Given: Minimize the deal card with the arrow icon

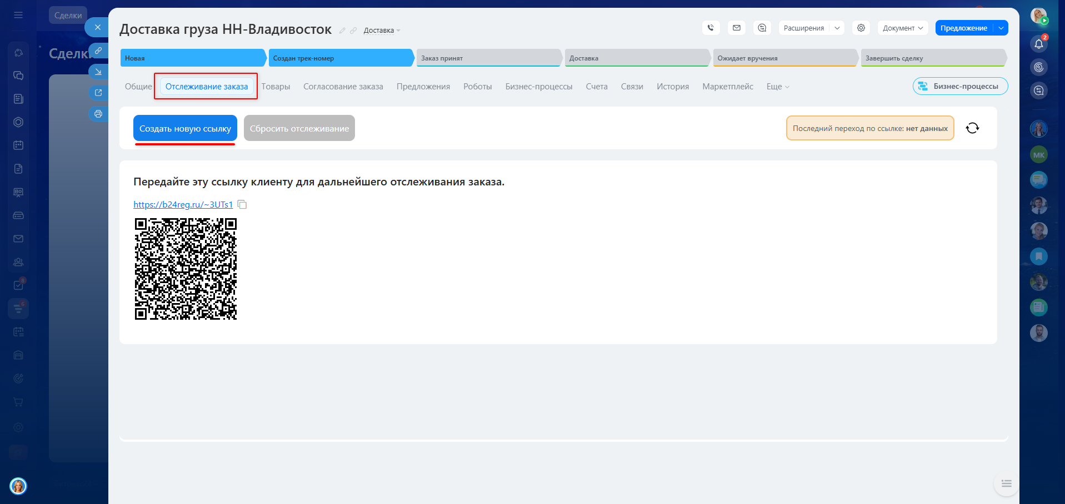Looking at the screenshot, I should [98, 72].
